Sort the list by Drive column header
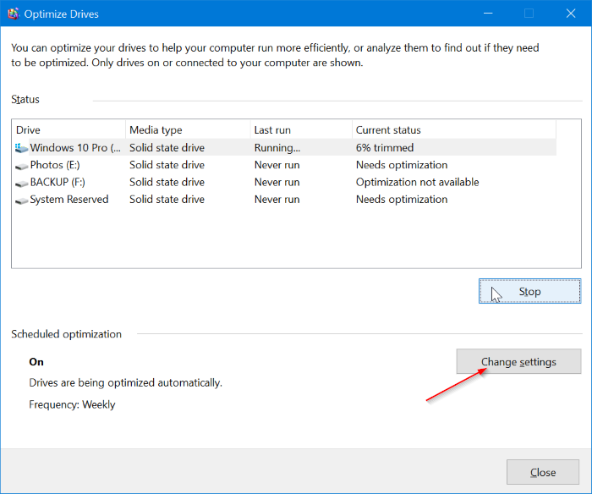The height and width of the screenshot is (494, 592). tap(68, 130)
